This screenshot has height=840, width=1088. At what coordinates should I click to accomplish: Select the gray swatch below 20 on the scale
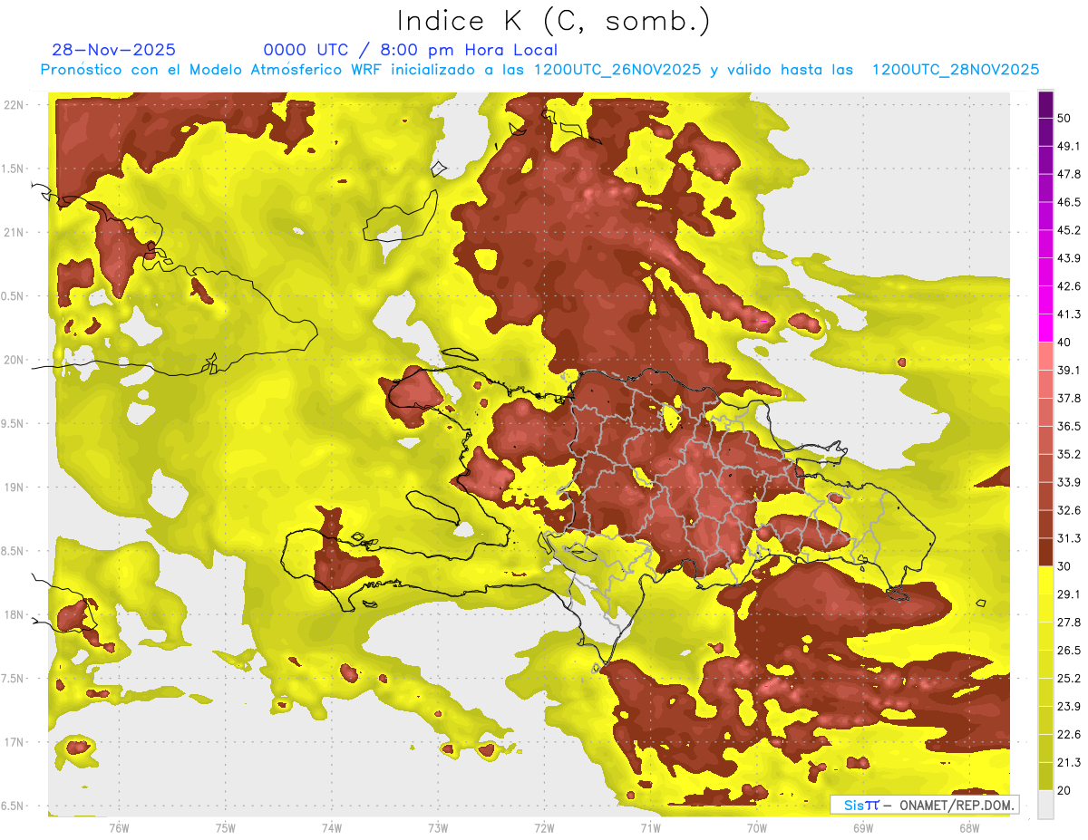tap(1045, 805)
